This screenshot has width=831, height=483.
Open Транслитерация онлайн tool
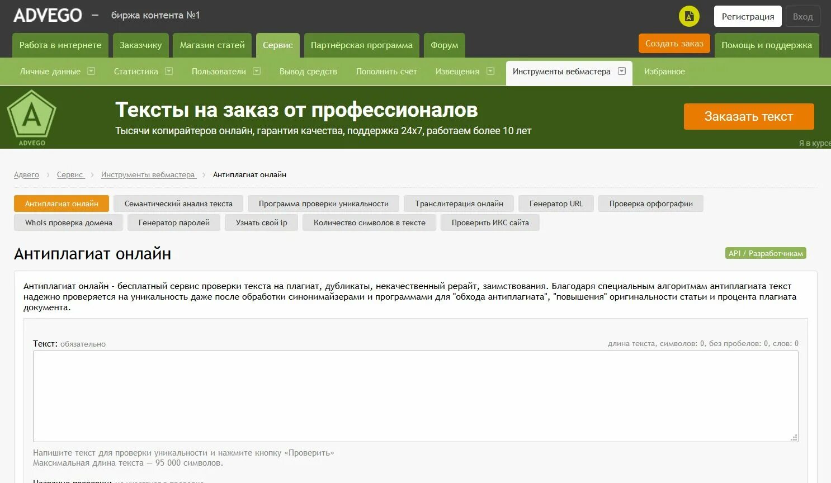tap(459, 203)
